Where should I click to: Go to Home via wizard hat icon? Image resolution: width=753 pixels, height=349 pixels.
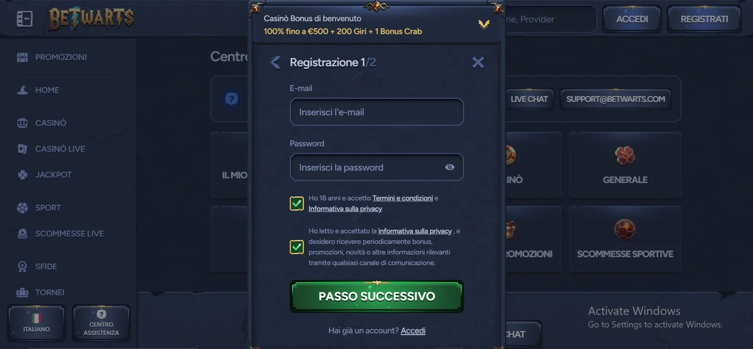pos(22,90)
